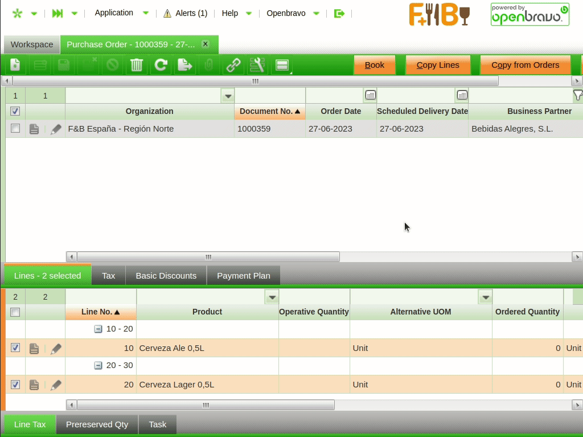Click the Document No. filter input field
This screenshot has width=583, height=437.
pyautogui.click(x=269, y=96)
